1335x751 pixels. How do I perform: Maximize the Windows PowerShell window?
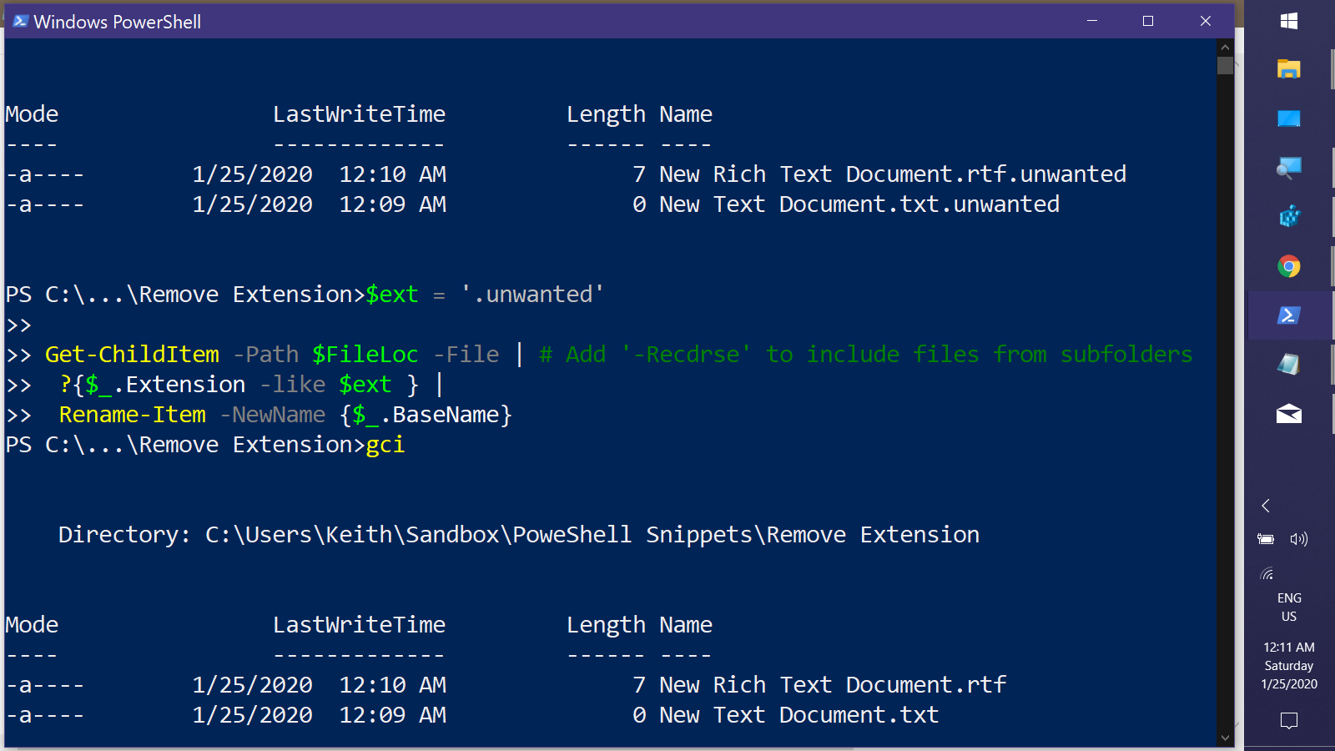coord(1148,21)
